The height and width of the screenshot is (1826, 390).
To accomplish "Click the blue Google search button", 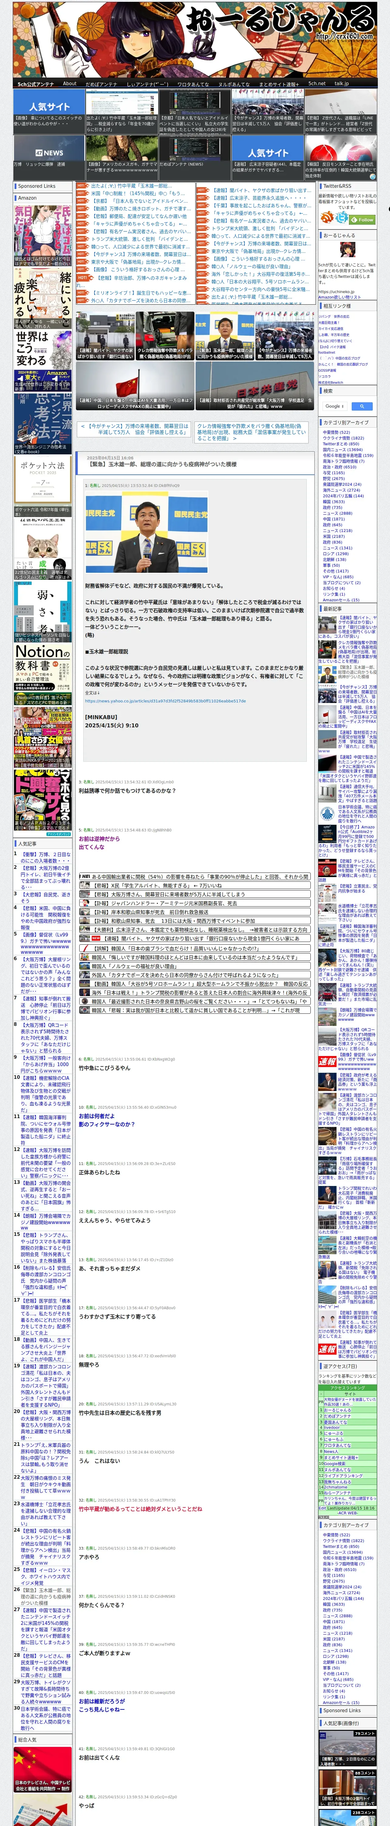I will 362,406.
